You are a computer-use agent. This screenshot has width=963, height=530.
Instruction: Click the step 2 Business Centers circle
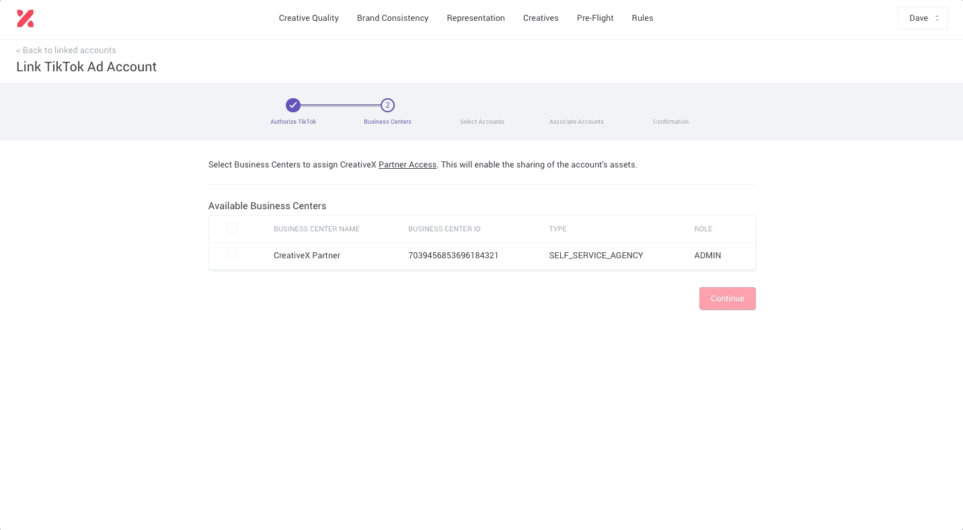pyautogui.click(x=387, y=105)
